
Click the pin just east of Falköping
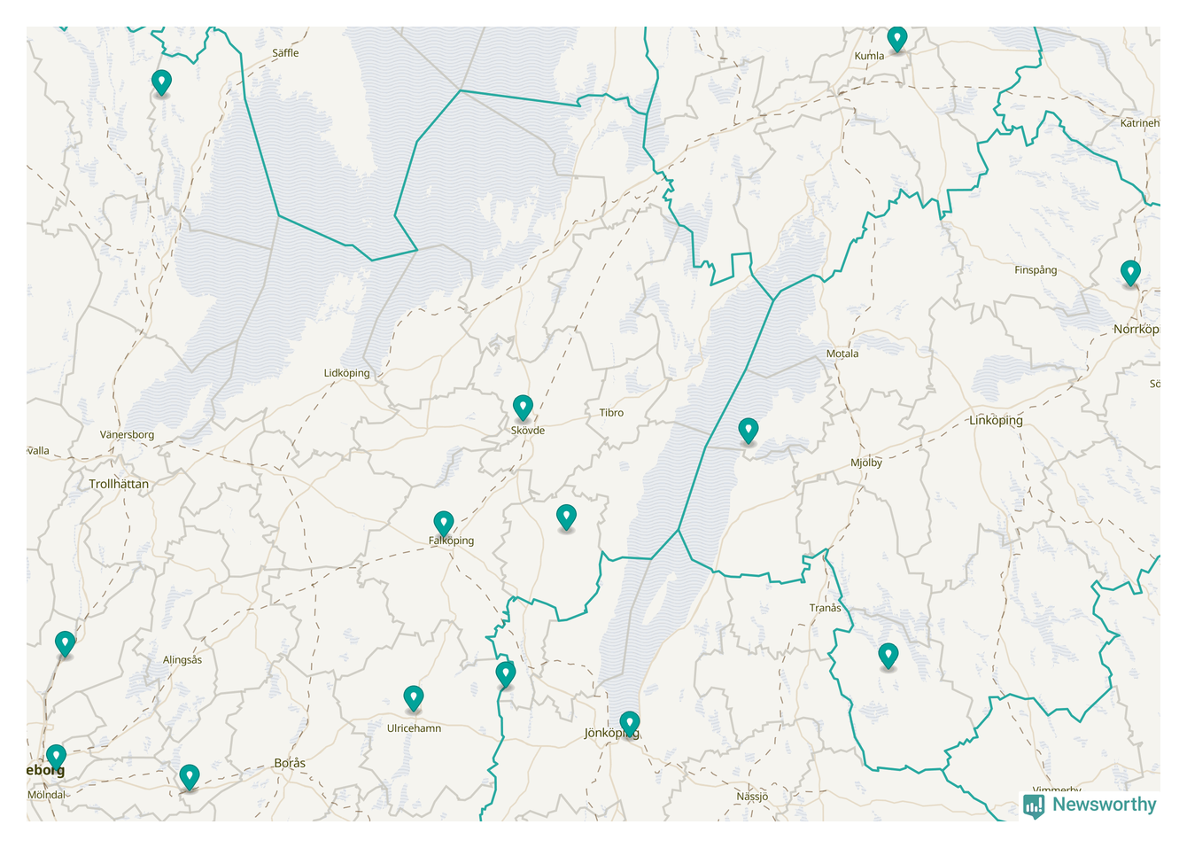[x=566, y=517]
